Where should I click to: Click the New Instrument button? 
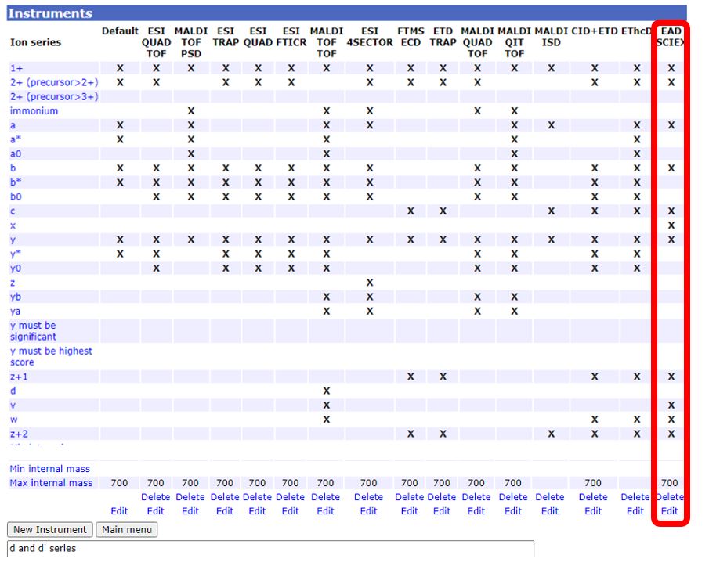click(49, 529)
